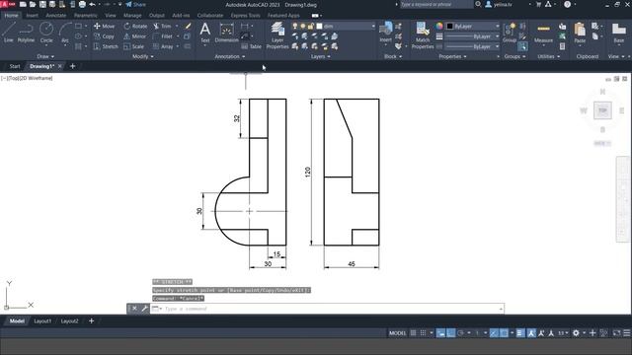Click the Fillet command
The height and width of the screenshot is (355, 632).
(163, 36)
